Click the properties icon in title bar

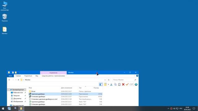[13, 72]
